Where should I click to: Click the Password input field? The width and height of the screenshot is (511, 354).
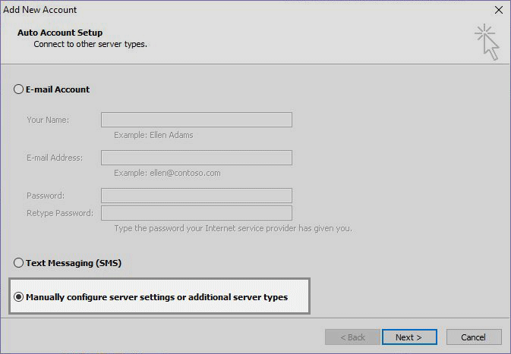(196, 196)
